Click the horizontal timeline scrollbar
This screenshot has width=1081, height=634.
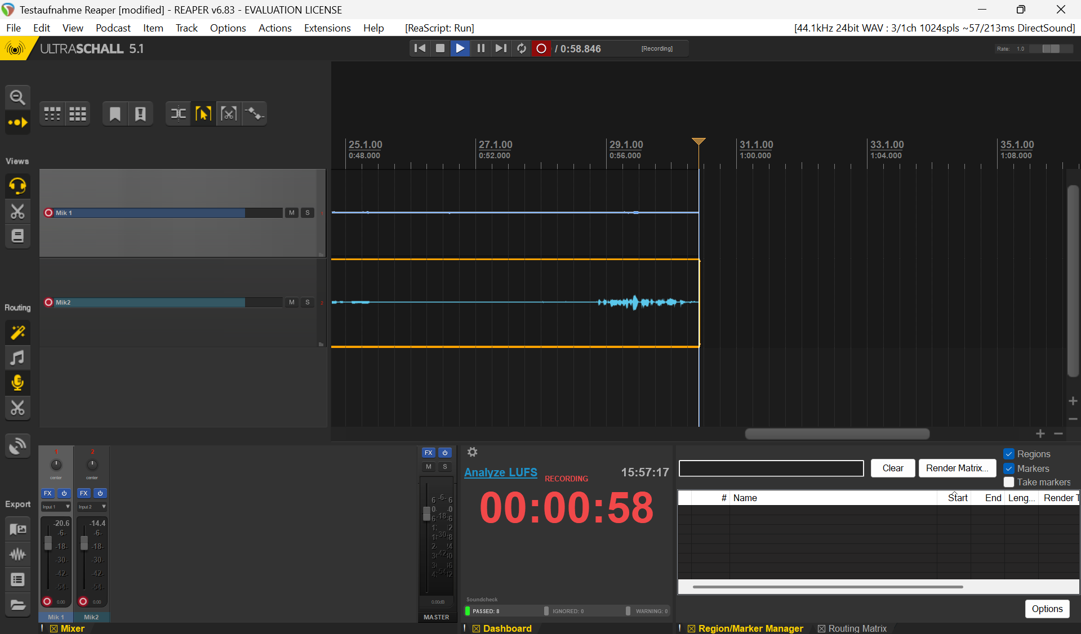click(x=837, y=434)
